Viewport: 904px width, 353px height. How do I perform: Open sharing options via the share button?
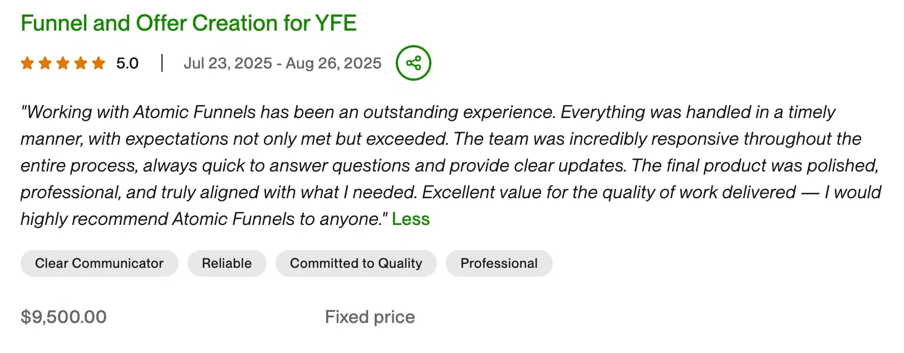tap(413, 63)
